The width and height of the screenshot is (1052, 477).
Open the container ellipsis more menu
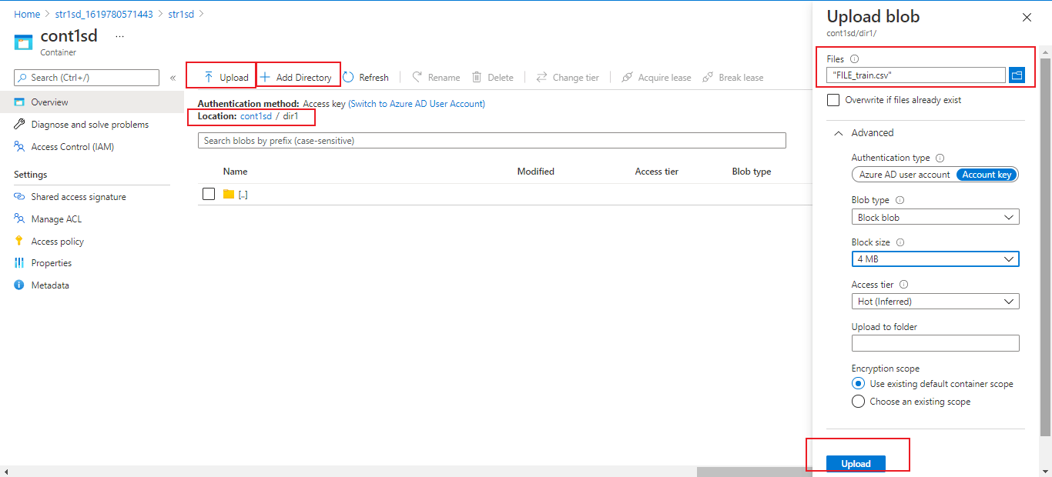click(x=119, y=36)
